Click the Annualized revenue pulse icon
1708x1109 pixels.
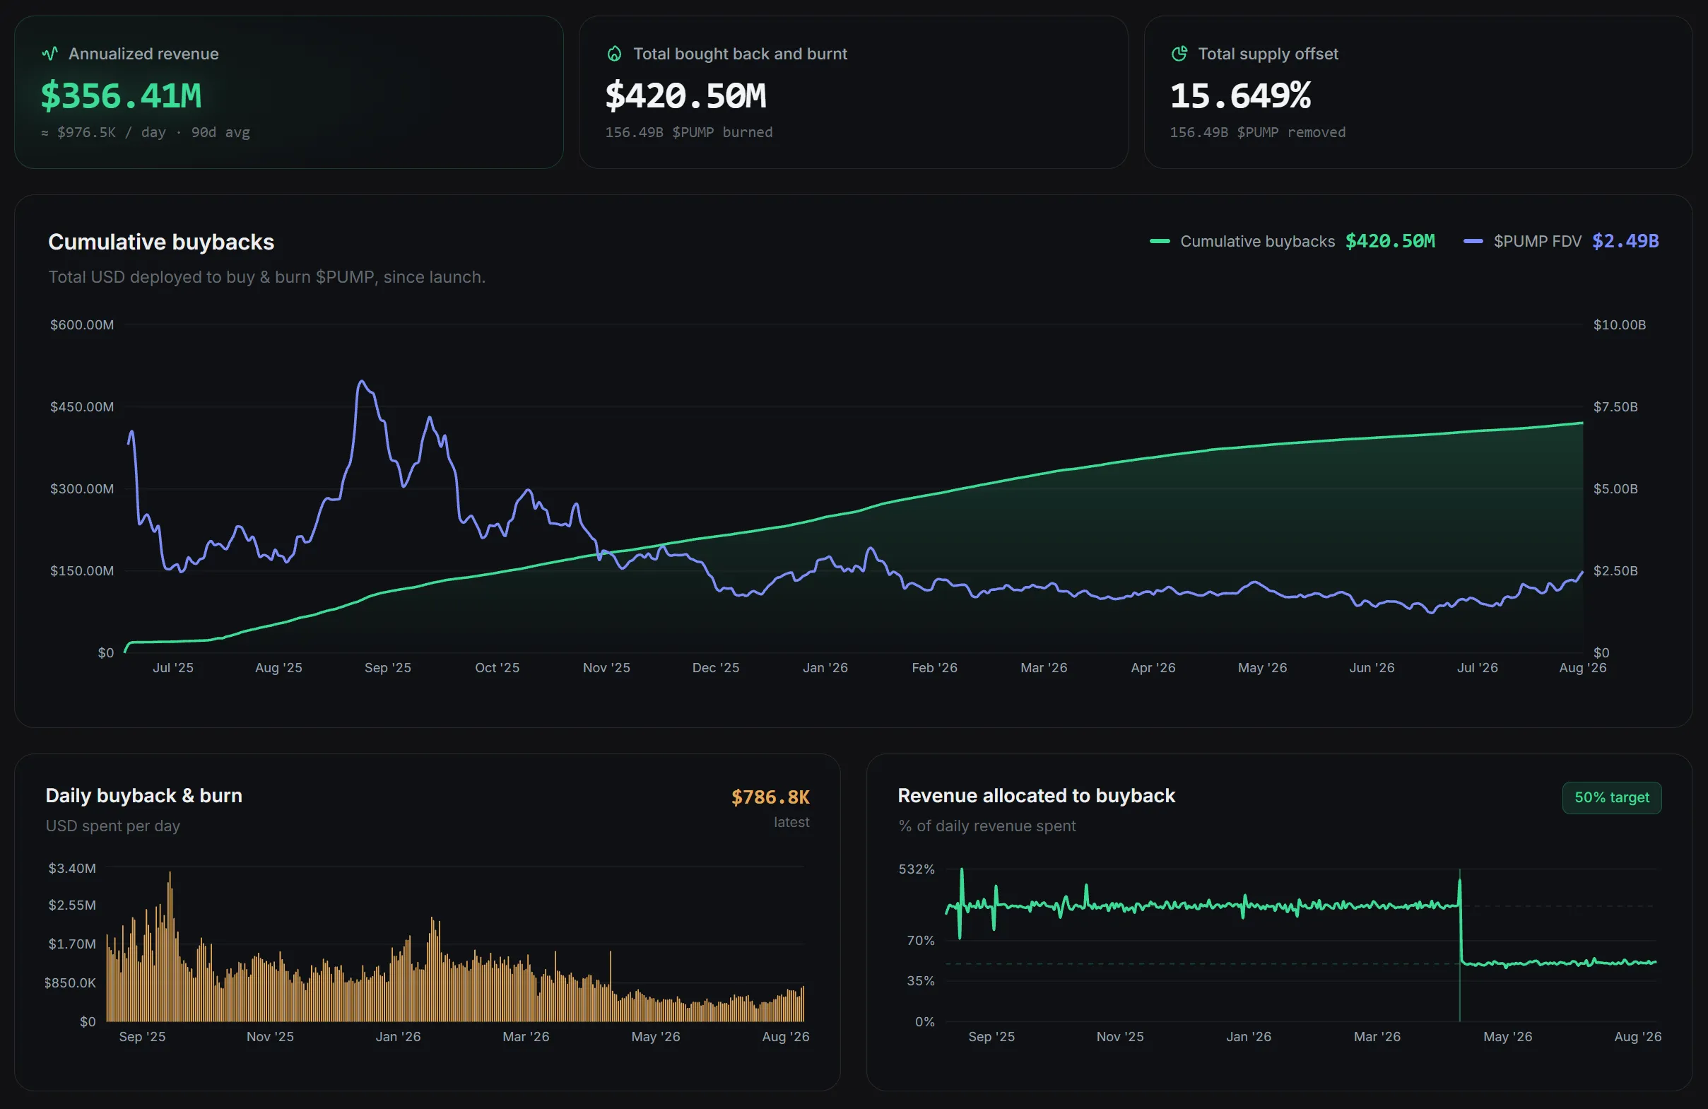click(x=49, y=54)
